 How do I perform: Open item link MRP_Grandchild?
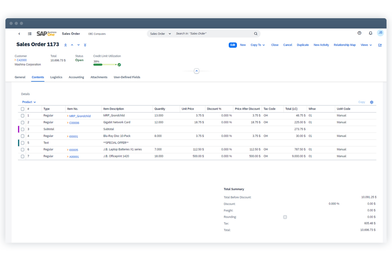point(80,116)
